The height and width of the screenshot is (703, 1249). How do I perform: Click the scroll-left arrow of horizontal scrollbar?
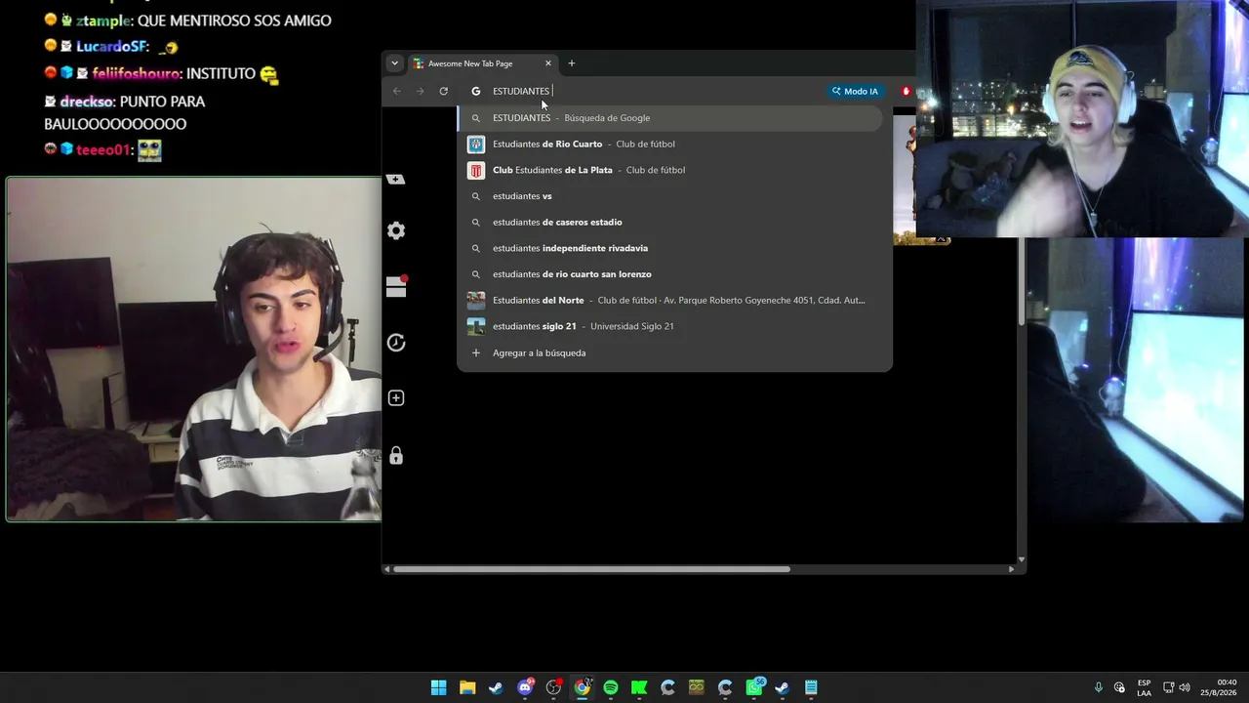[x=386, y=569]
